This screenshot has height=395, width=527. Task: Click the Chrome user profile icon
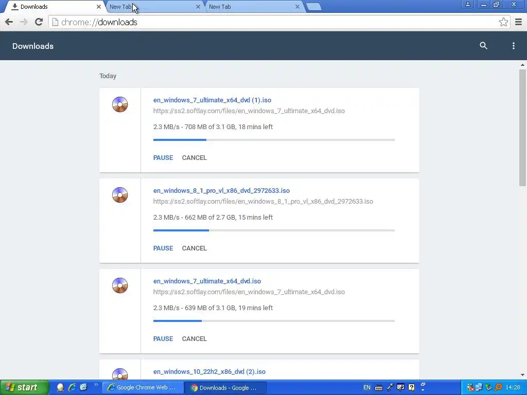click(x=467, y=4)
